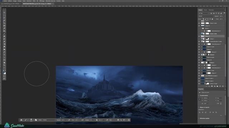Open the Fichier menu
The height and width of the screenshot is (128, 229).
tap(5, 1)
